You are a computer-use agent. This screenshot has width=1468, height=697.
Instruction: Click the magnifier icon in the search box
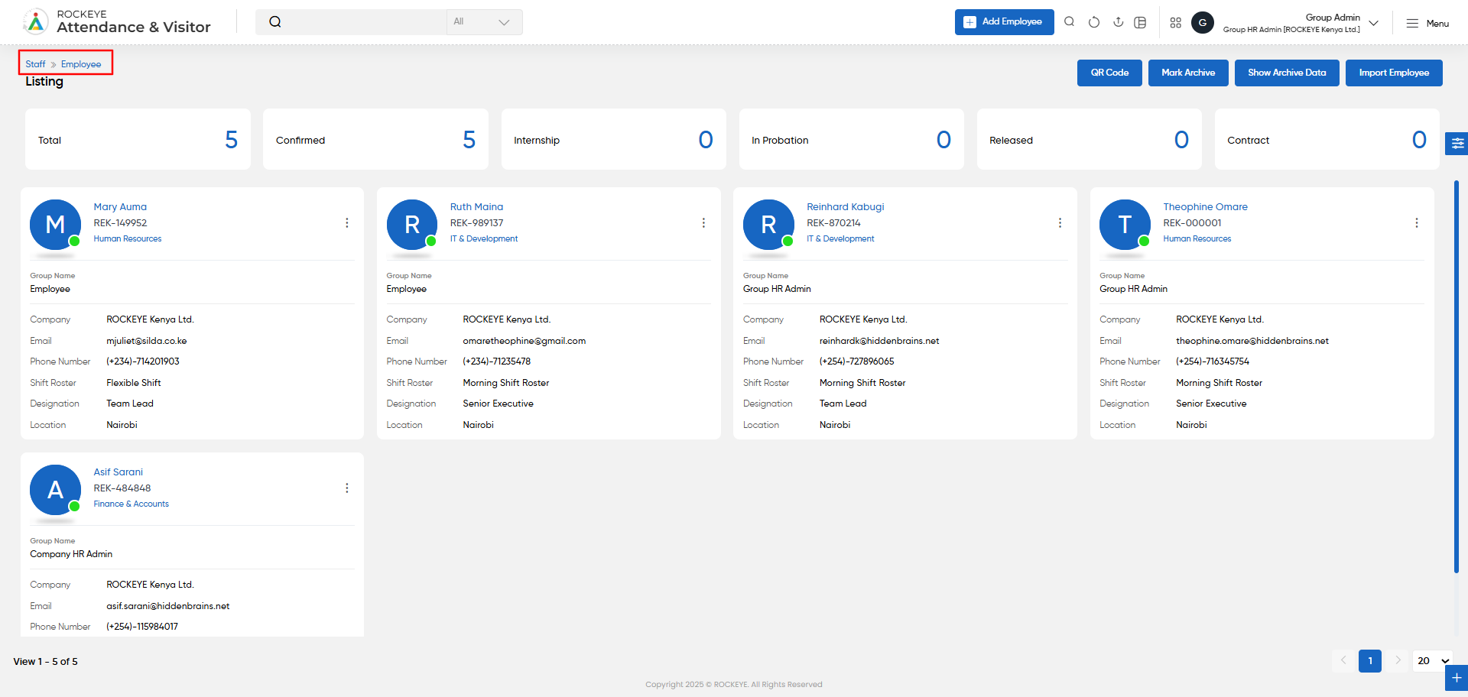(x=275, y=22)
